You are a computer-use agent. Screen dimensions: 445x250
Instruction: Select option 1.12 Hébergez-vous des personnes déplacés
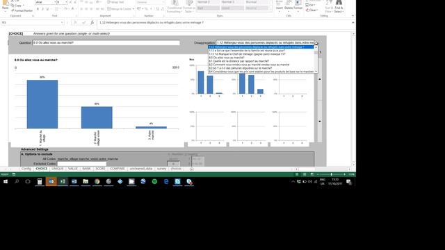(x=261, y=47)
